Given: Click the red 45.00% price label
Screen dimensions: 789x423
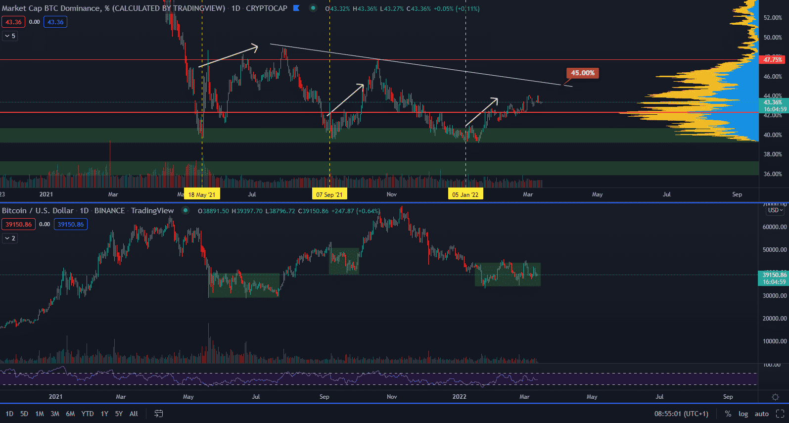Looking at the screenshot, I should (582, 73).
